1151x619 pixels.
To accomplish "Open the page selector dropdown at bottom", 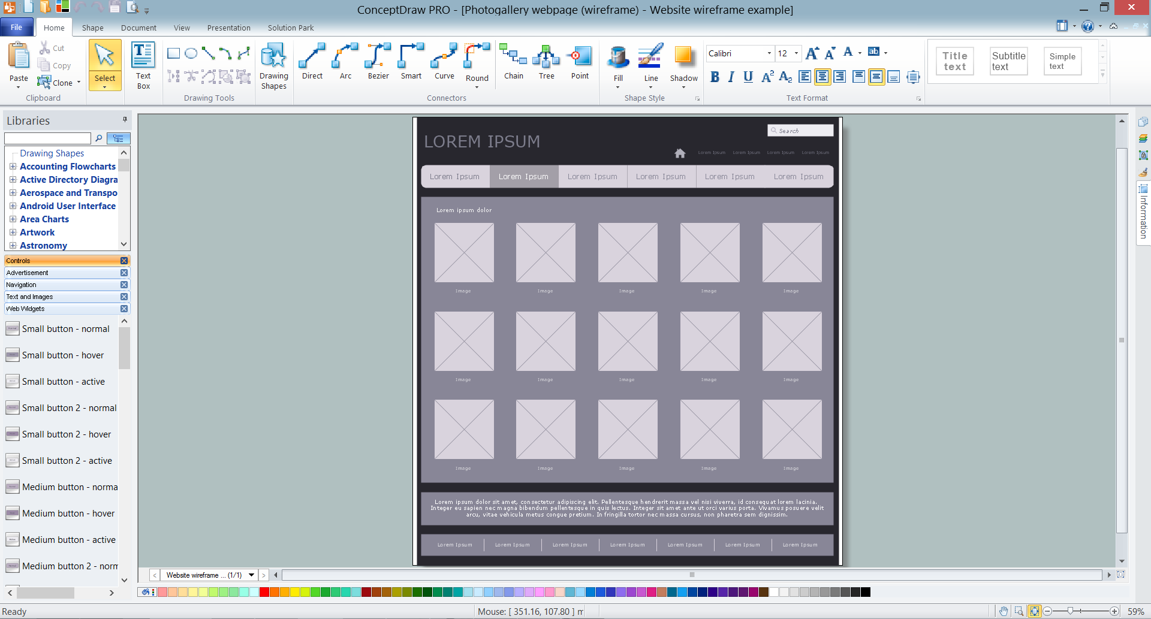I will 251,575.
